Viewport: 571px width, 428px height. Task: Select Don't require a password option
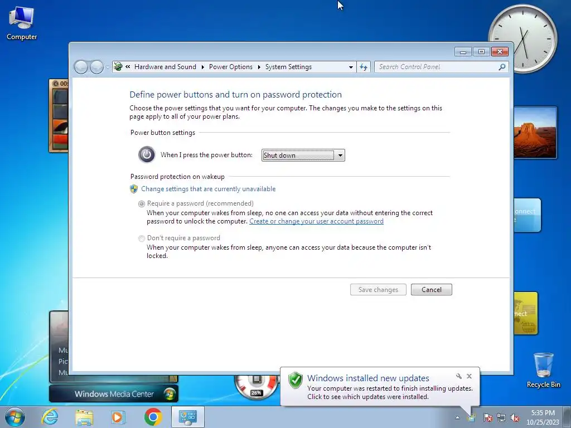click(x=142, y=239)
